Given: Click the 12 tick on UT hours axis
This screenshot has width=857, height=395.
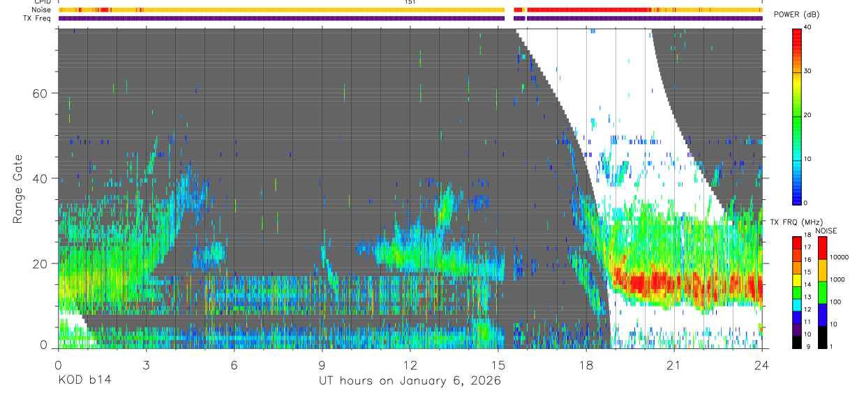Looking at the screenshot, I should pyautogui.click(x=410, y=364).
